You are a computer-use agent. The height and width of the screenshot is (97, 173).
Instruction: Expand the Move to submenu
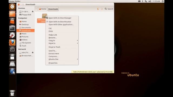click(x=62, y=43)
